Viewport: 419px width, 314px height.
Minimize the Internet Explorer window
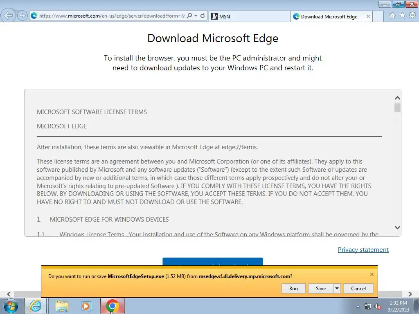[385, 4]
